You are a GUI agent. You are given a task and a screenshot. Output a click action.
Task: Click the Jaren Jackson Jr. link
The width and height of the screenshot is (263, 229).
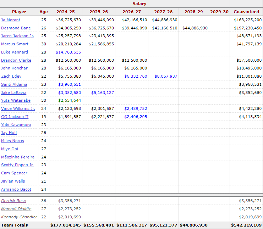point(18,36)
